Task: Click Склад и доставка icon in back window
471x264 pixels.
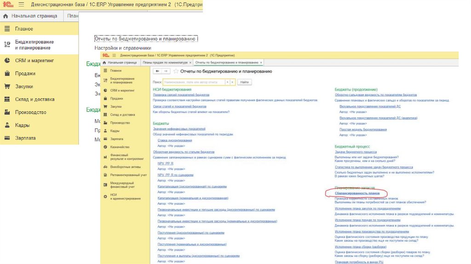Action: point(7,99)
